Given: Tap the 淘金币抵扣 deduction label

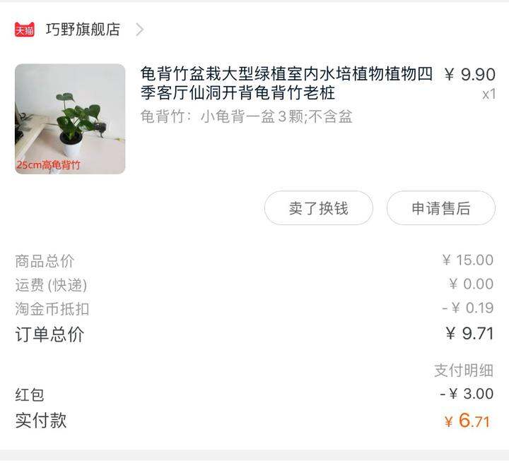Looking at the screenshot, I should pyautogui.click(x=52, y=308).
